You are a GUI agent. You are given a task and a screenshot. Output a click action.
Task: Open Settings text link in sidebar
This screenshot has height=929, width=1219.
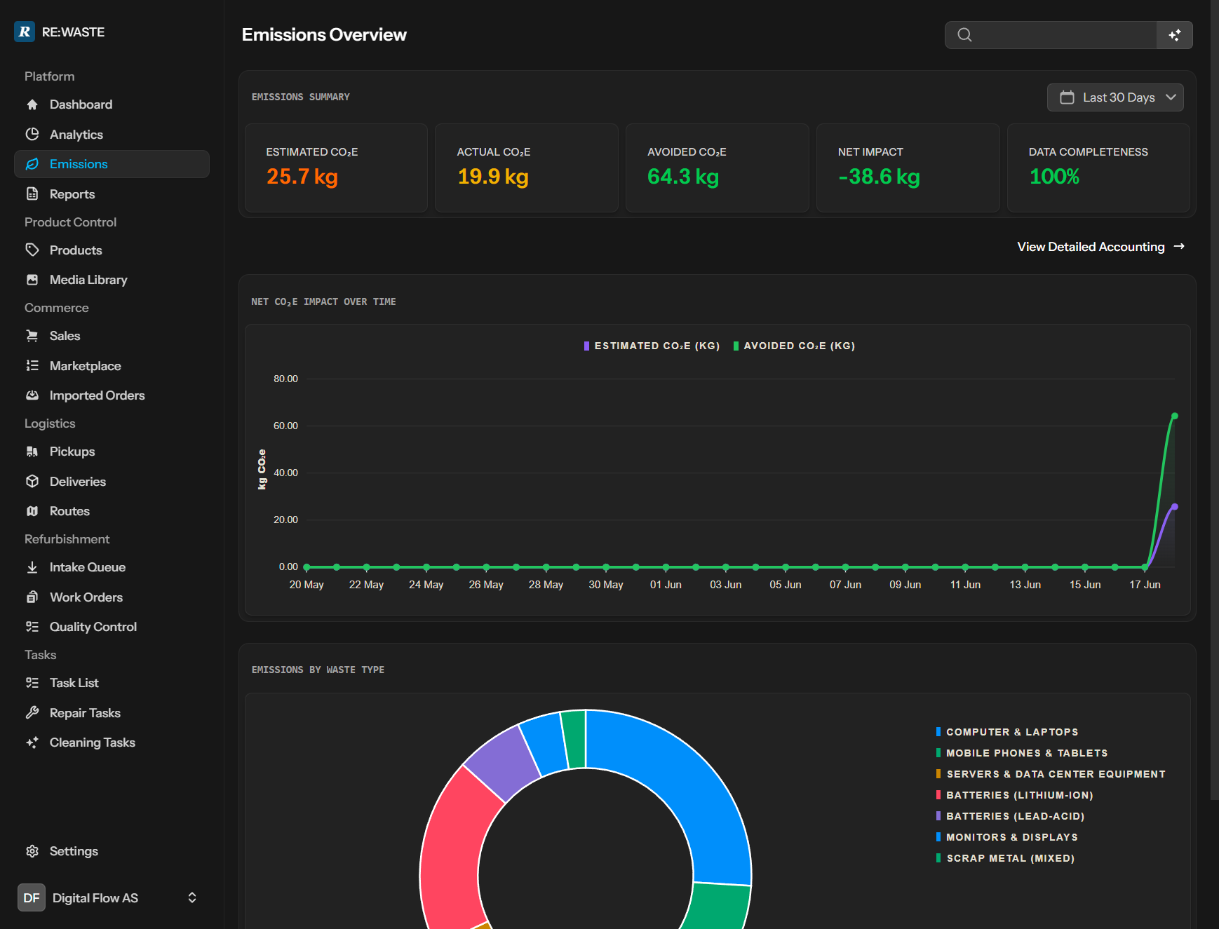coord(74,851)
